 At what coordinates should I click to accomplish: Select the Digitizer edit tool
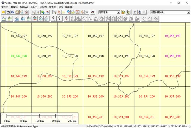(x=73, y=12)
